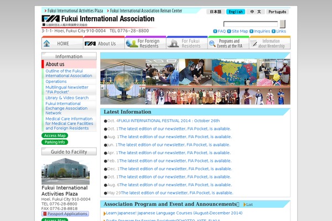Click the FIA icon on the About Us tab
This screenshot has height=221, width=332.
click(x=90, y=44)
